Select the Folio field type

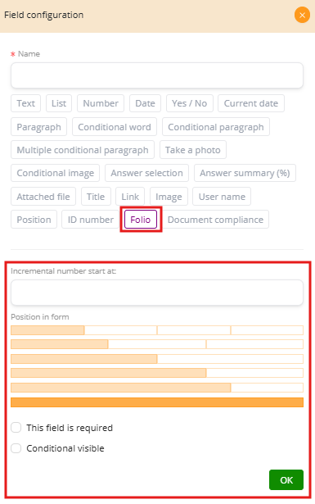(x=141, y=220)
